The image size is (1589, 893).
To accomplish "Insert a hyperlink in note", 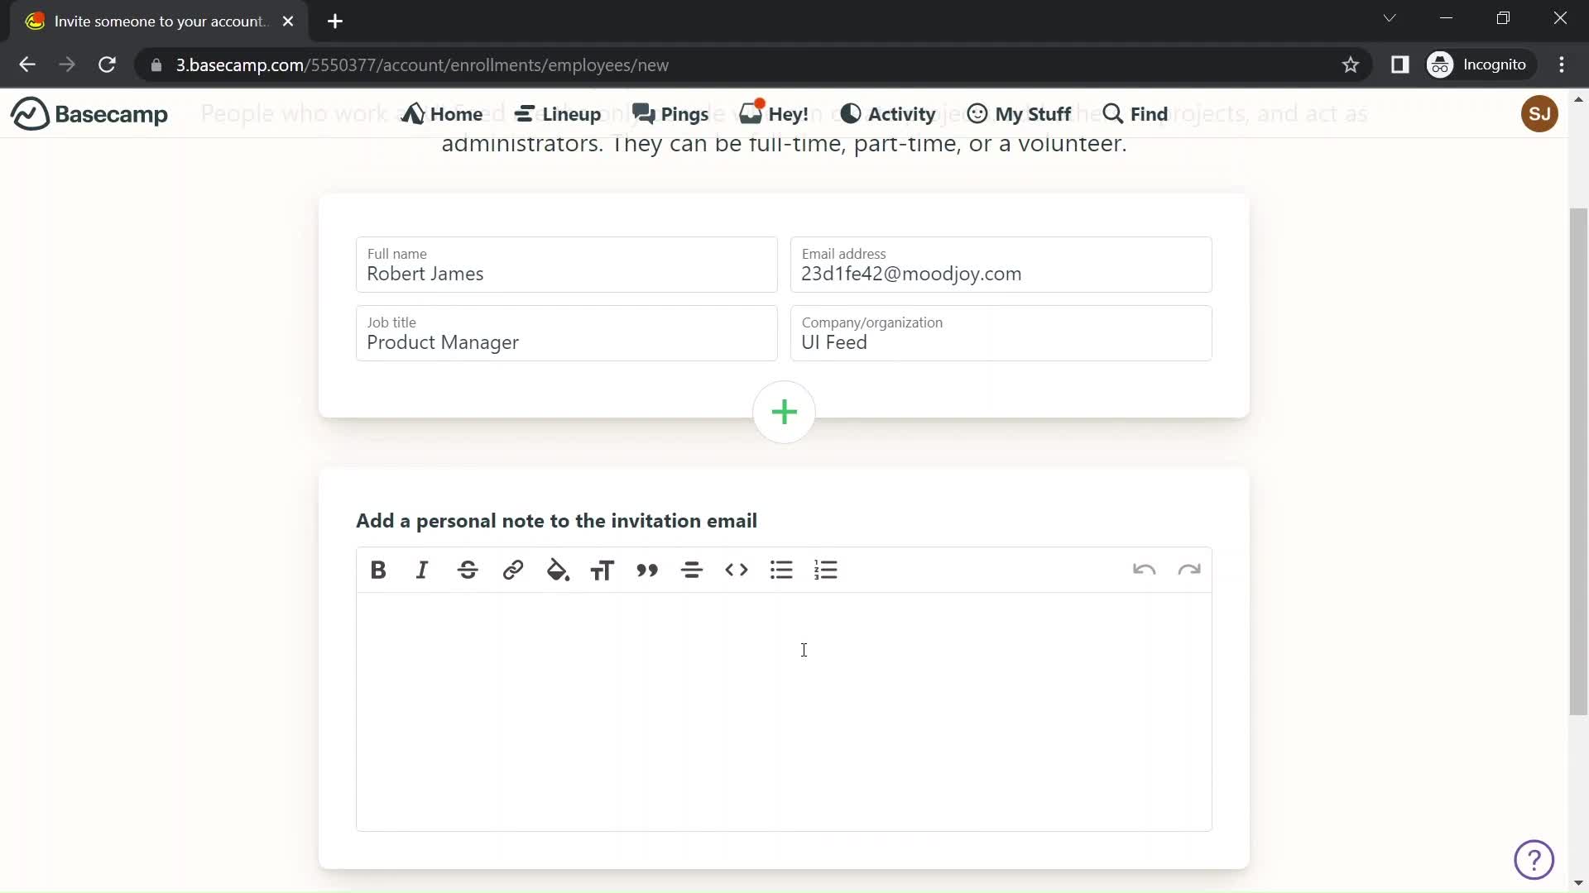I will (x=513, y=569).
